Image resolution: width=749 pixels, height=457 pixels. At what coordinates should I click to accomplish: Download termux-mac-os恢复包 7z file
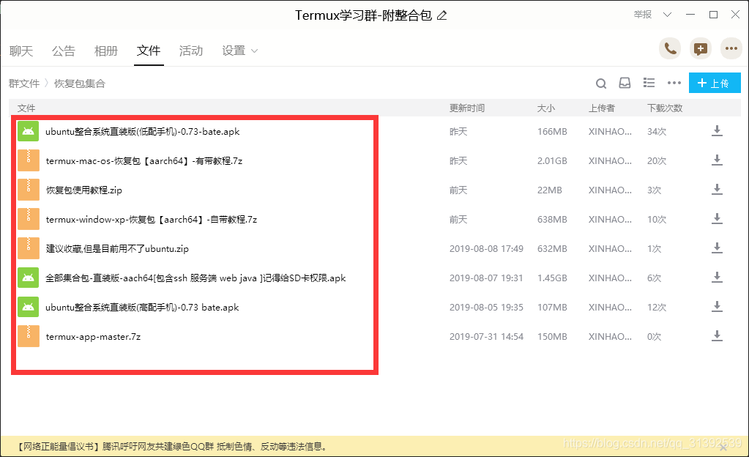tap(717, 160)
